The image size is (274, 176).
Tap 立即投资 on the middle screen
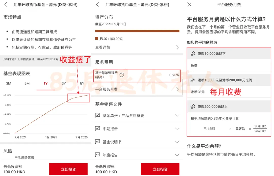[160, 169]
